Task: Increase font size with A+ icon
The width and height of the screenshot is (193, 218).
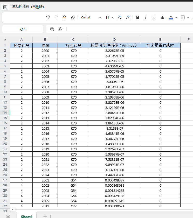Action: point(120,17)
